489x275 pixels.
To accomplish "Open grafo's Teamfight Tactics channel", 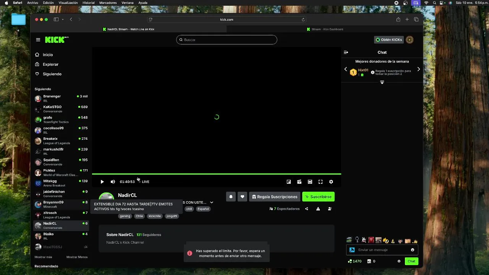I will point(61,120).
